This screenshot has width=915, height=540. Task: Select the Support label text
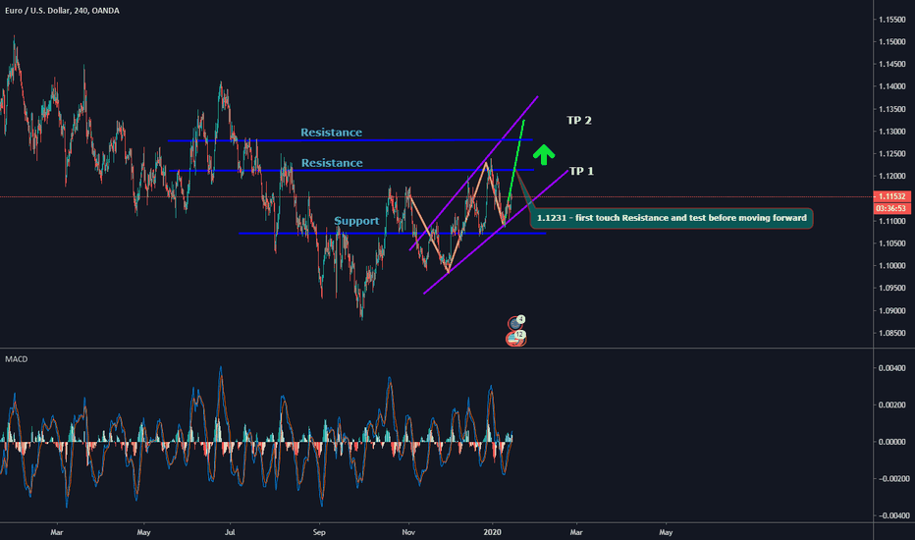tap(356, 221)
